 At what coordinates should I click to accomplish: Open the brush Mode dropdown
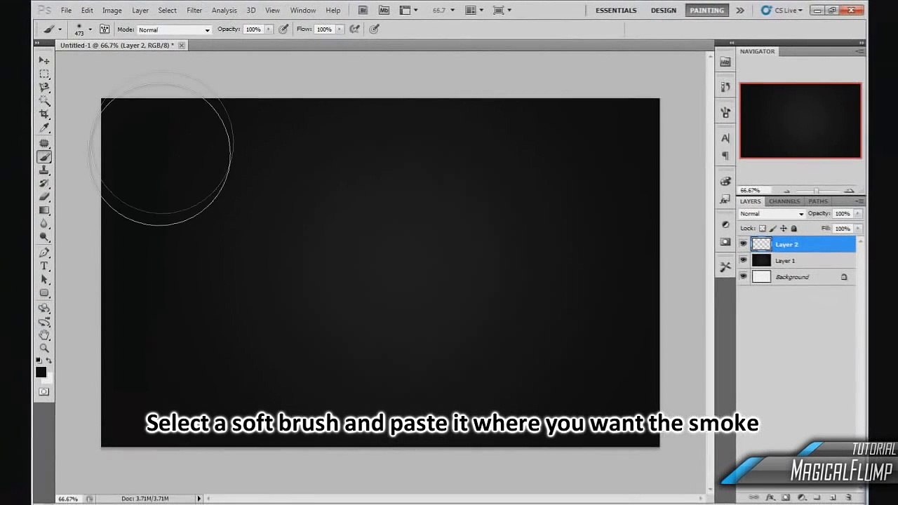pos(173,29)
